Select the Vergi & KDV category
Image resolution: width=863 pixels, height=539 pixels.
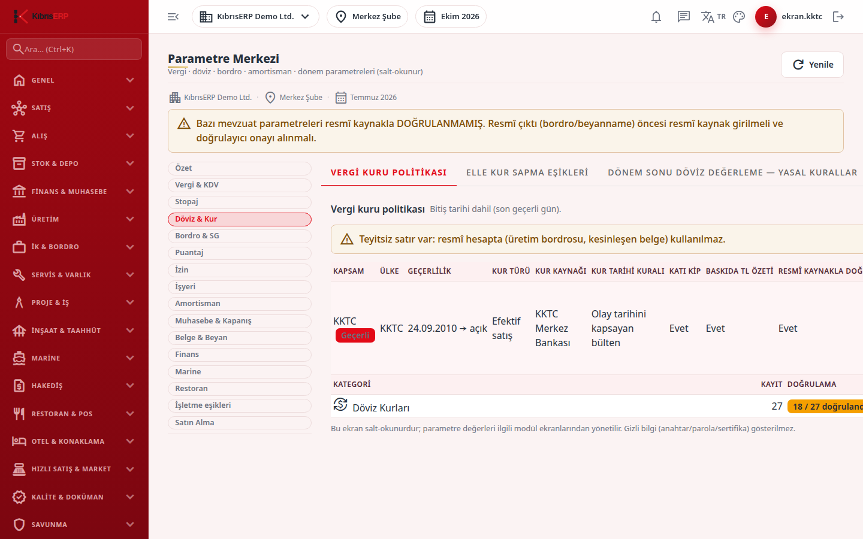pos(240,185)
